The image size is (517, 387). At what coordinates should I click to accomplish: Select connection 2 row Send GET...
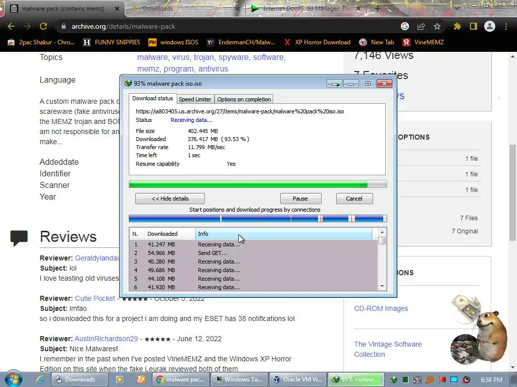[253, 253]
